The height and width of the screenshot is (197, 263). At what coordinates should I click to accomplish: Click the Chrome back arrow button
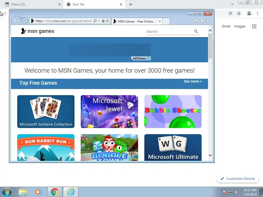6,13
